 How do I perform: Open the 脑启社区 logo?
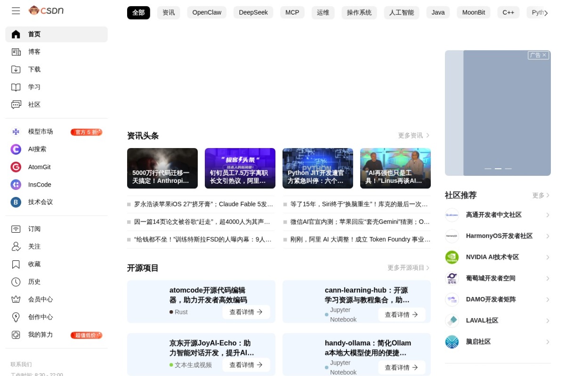point(452,342)
